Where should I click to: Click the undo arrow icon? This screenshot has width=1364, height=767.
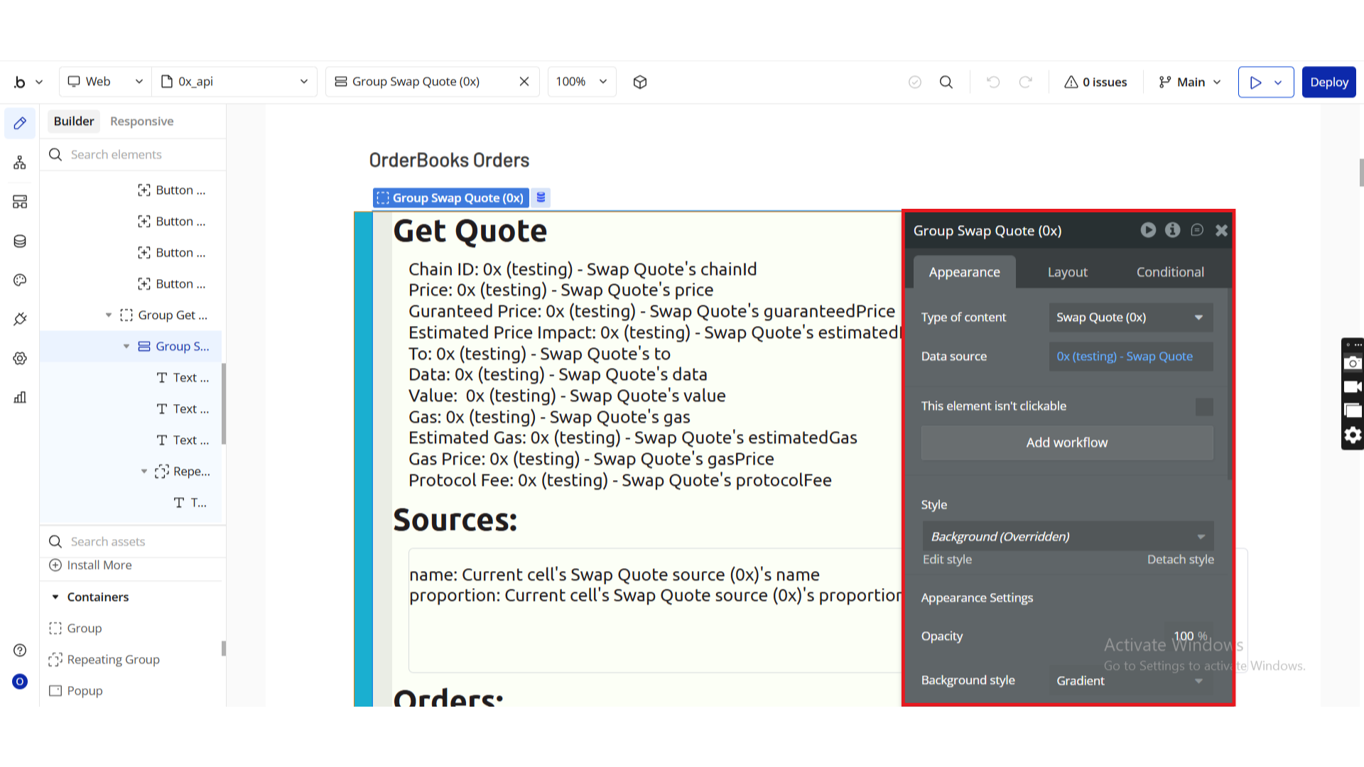(993, 82)
